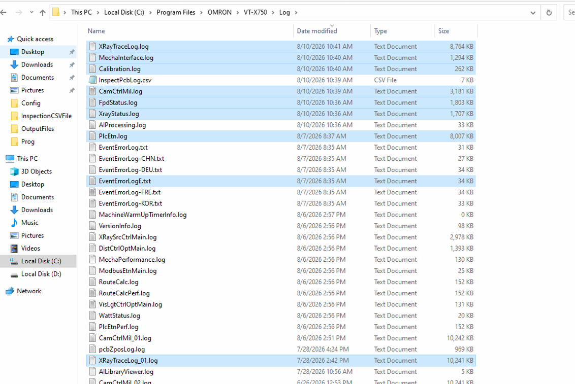
Task: Click MechaInterface.log file icon
Action: [92, 57]
